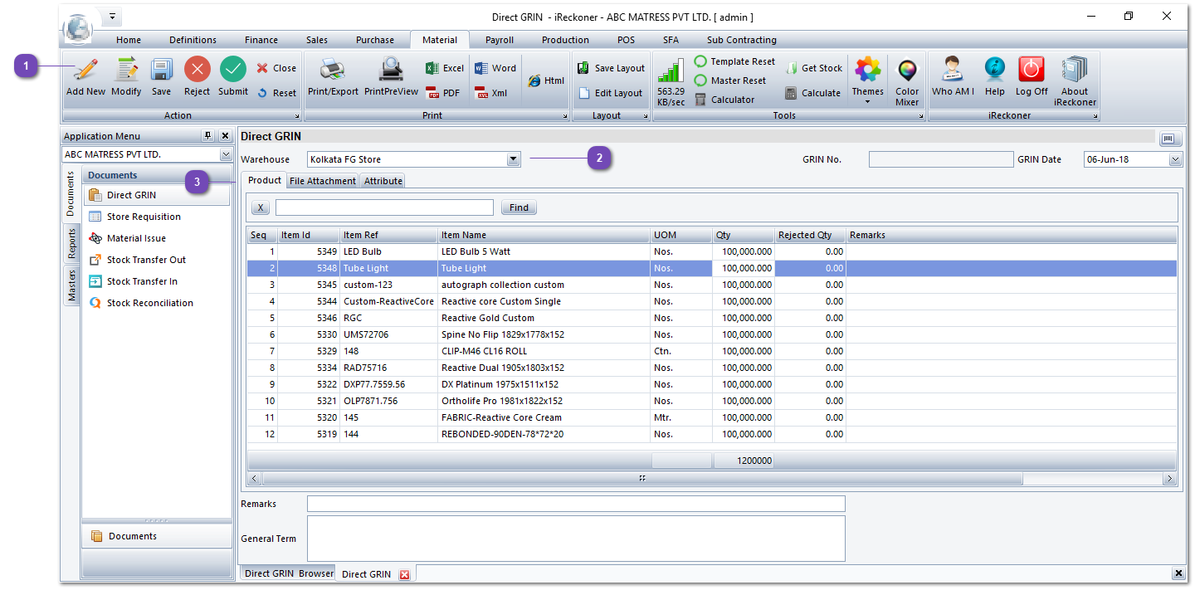Submit using the green checkmark icon
The width and height of the screenshot is (1195, 590).
point(232,71)
